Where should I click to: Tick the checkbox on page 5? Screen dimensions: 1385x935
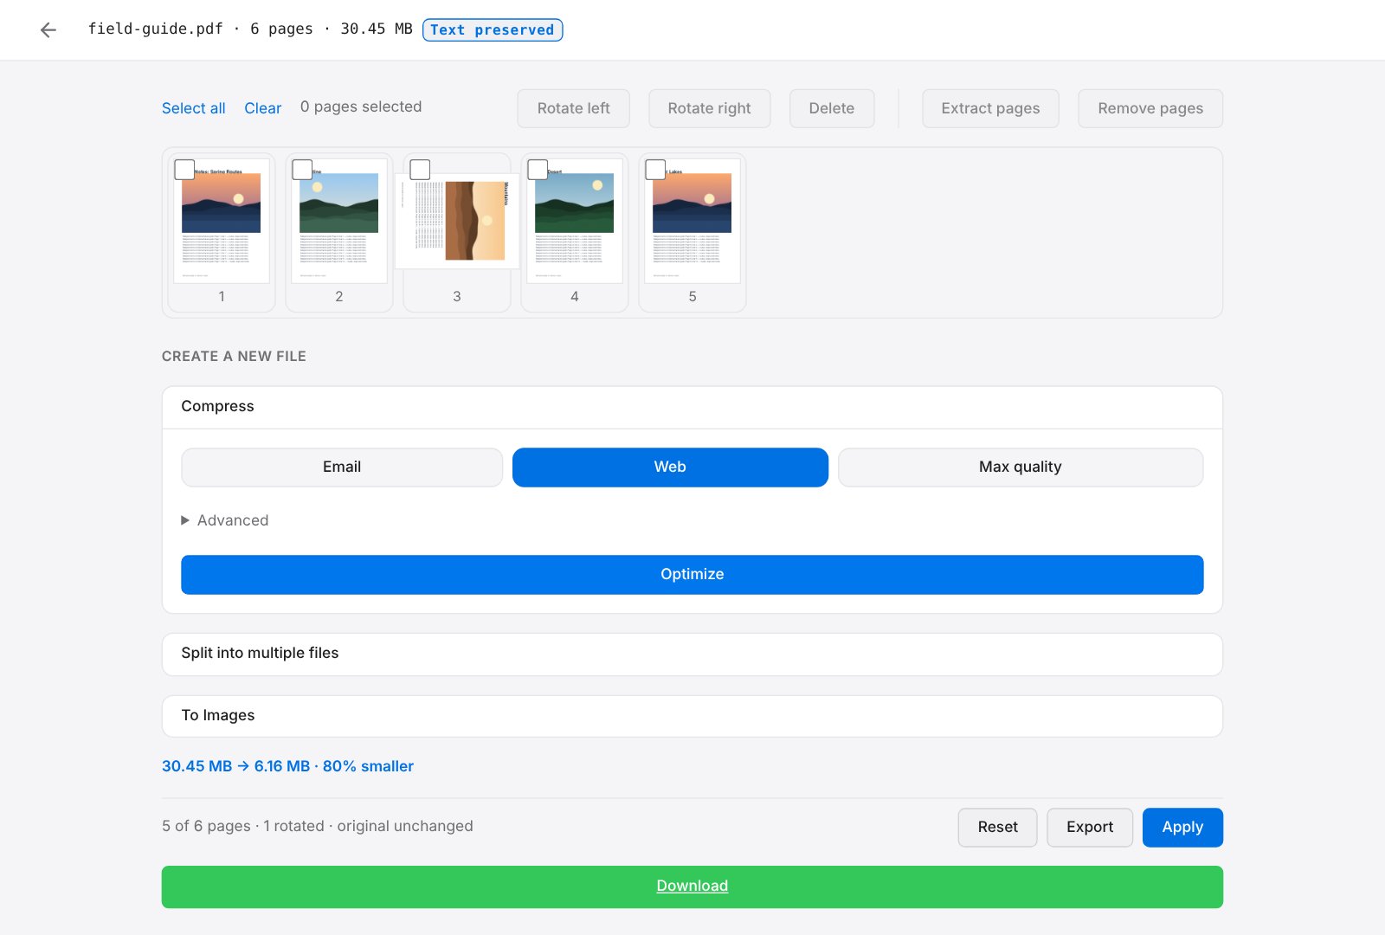tap(655, 170)
